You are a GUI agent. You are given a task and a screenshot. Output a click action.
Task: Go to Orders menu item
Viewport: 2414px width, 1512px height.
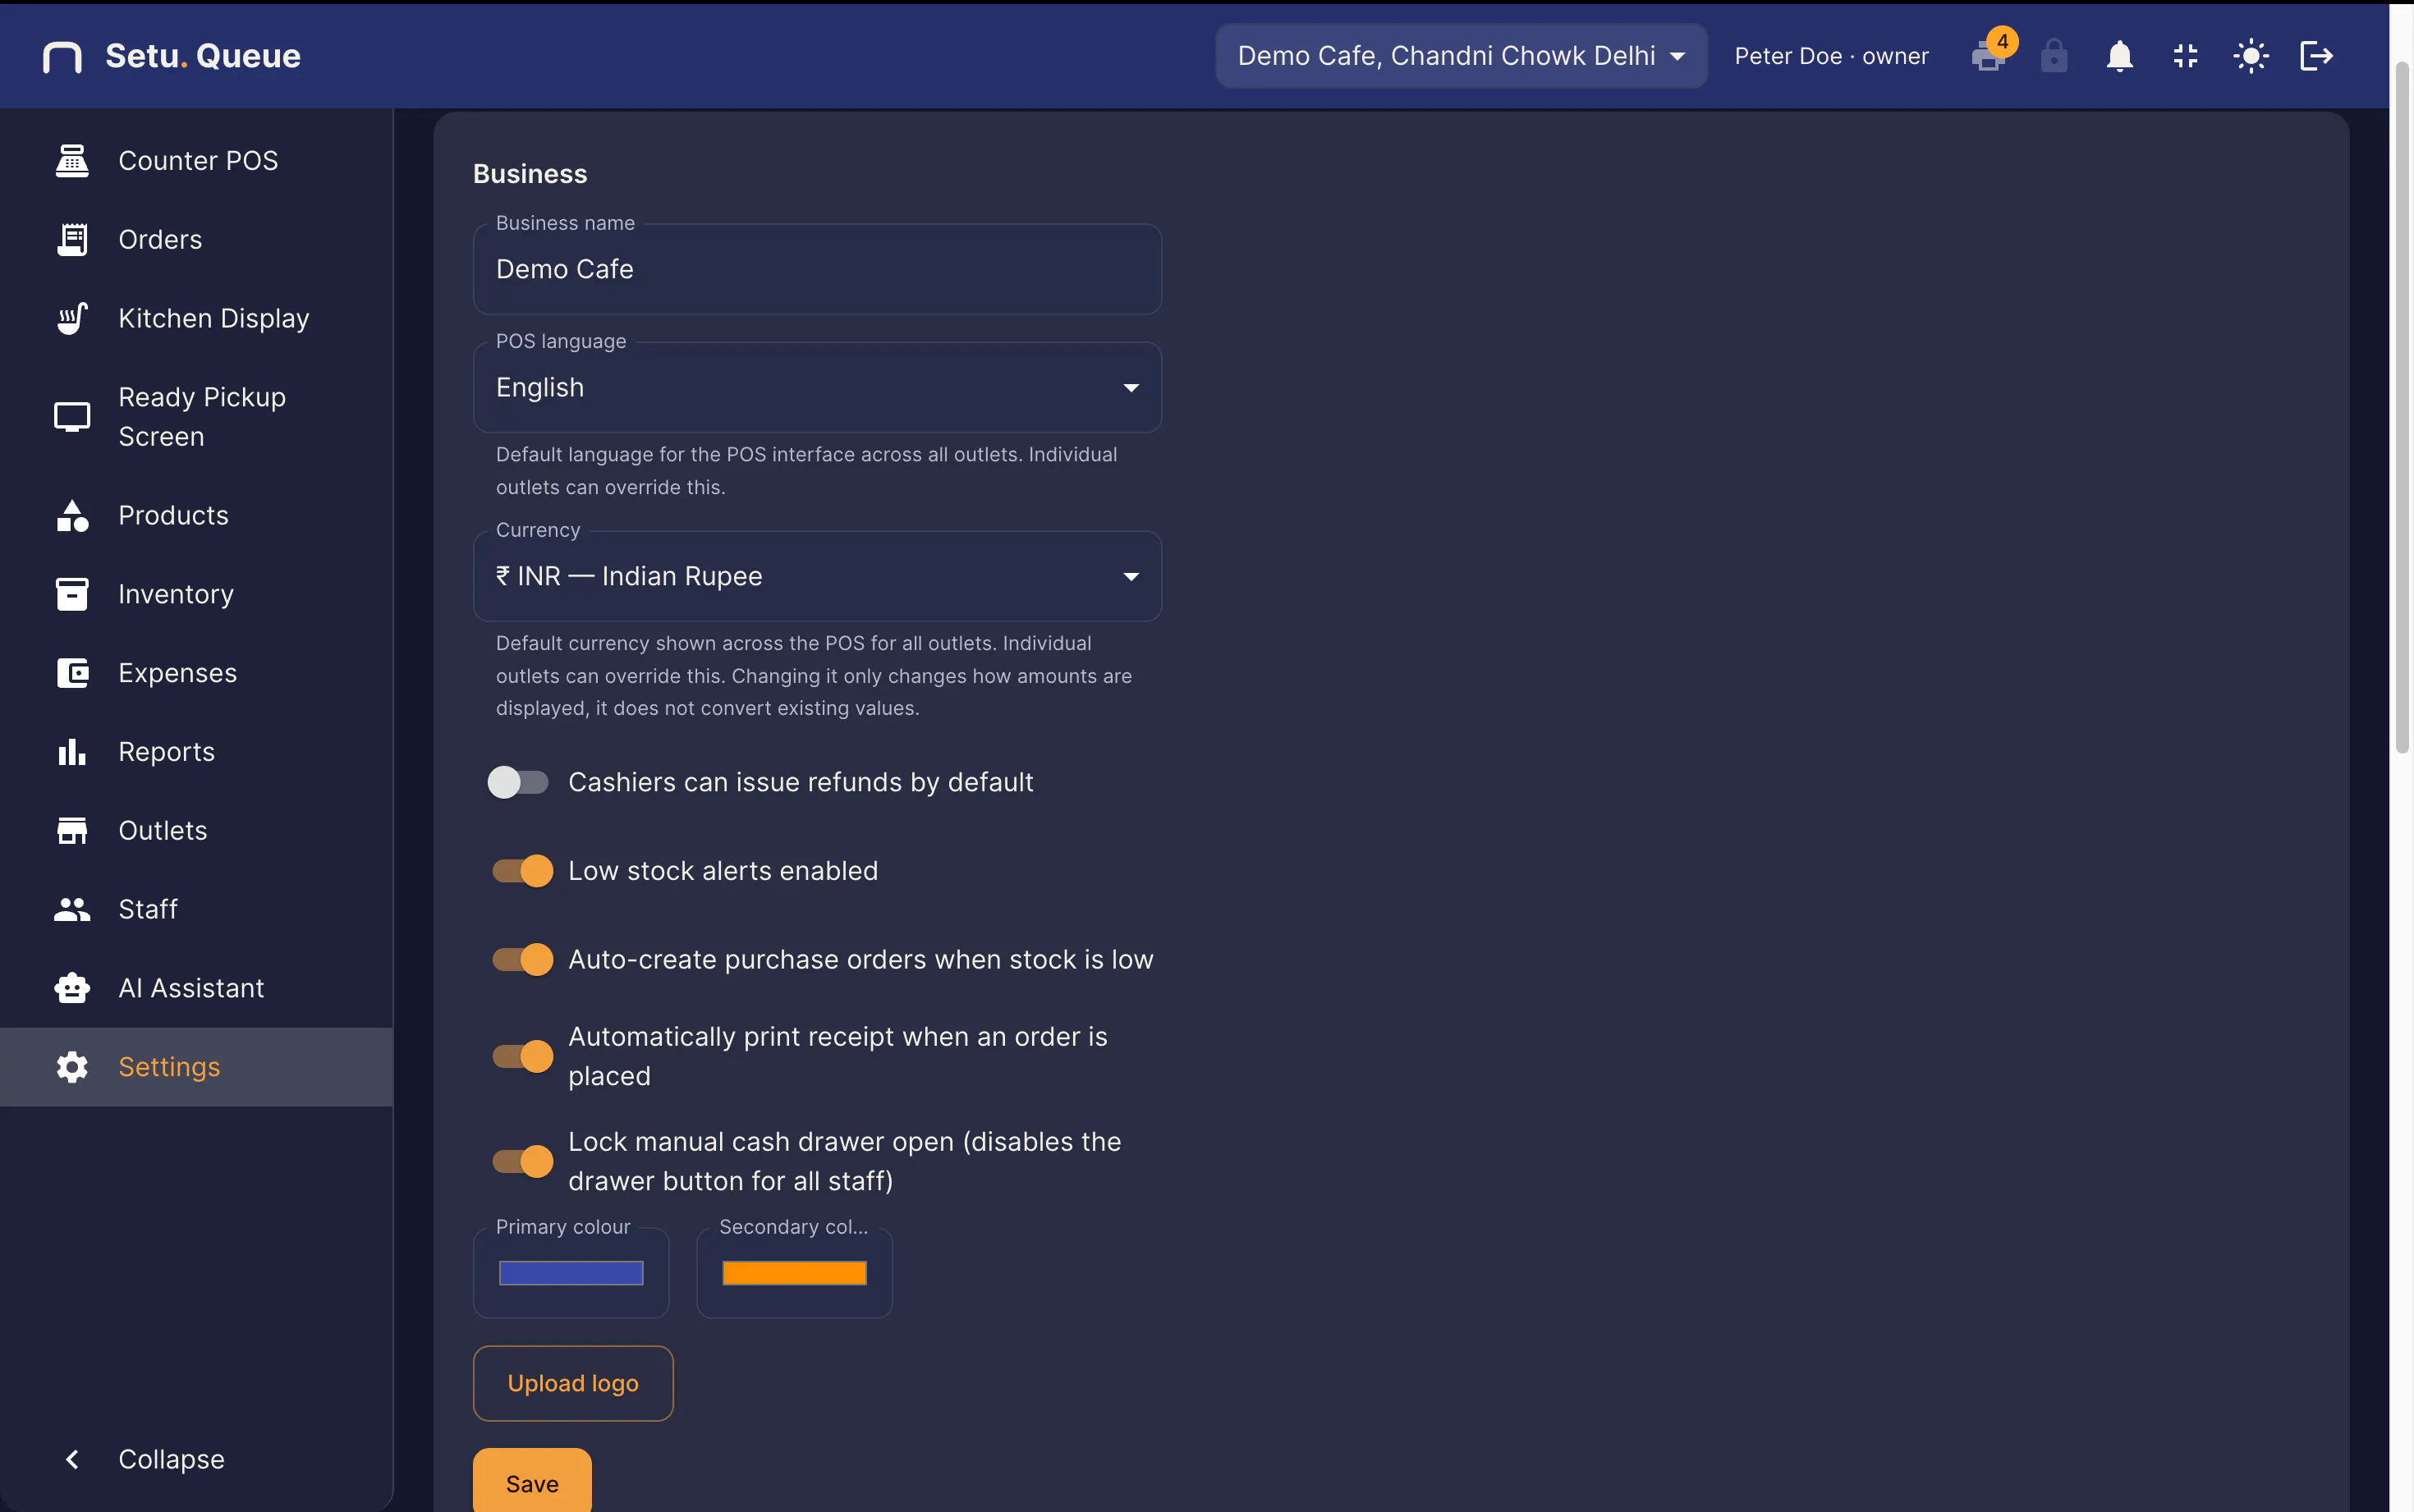[x=196, y=240]
